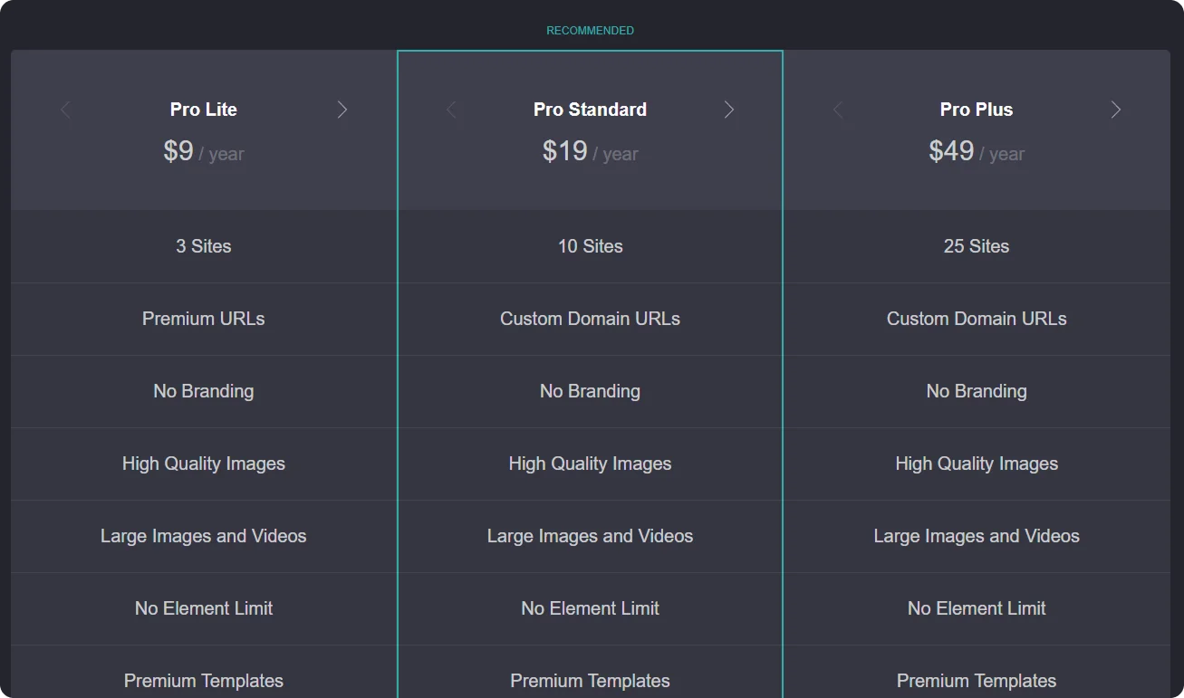This screenshot has height=698, width=1184.
Task: Click the previous arrow on Pro Standard
Action: [x=451, y=110]
